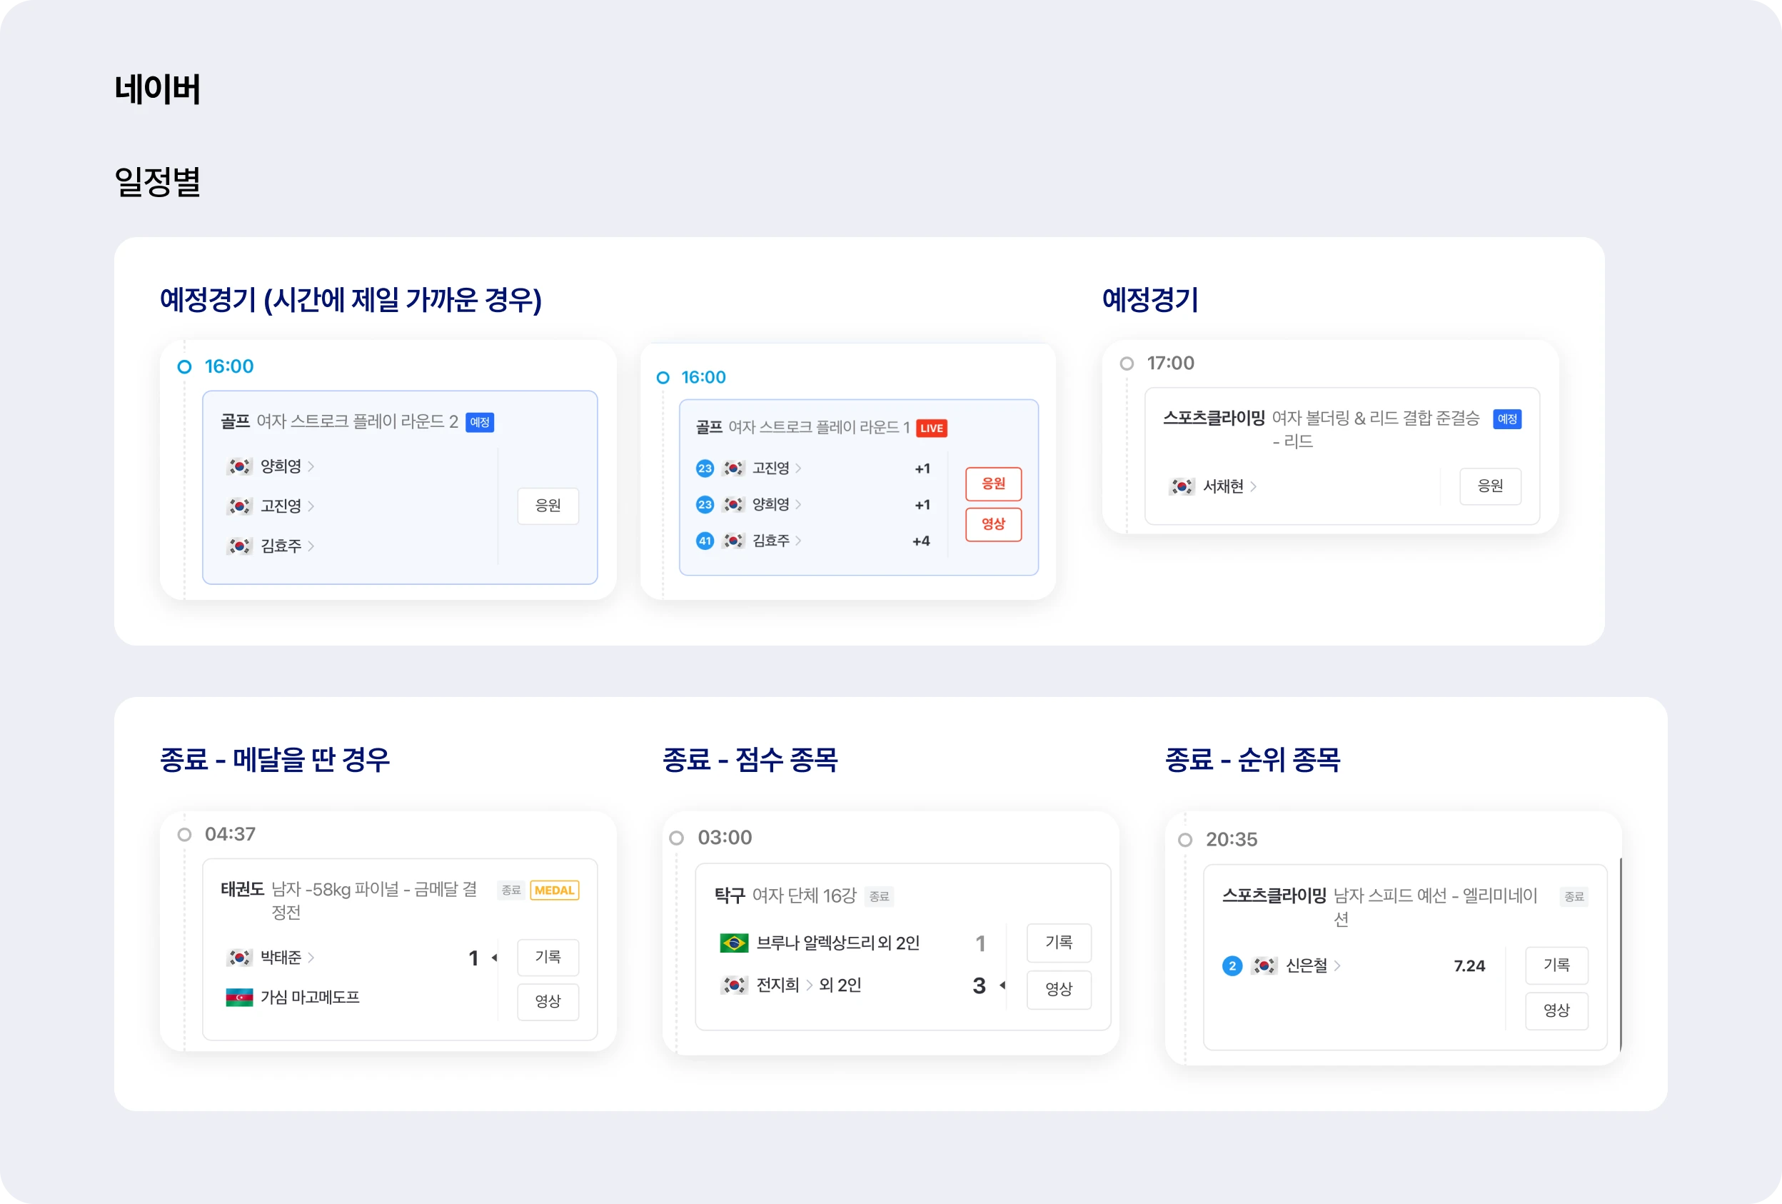Open 김효주 chevron in 라운드 2 card
Screen dimensions: 1782x1204
[311, 546]
